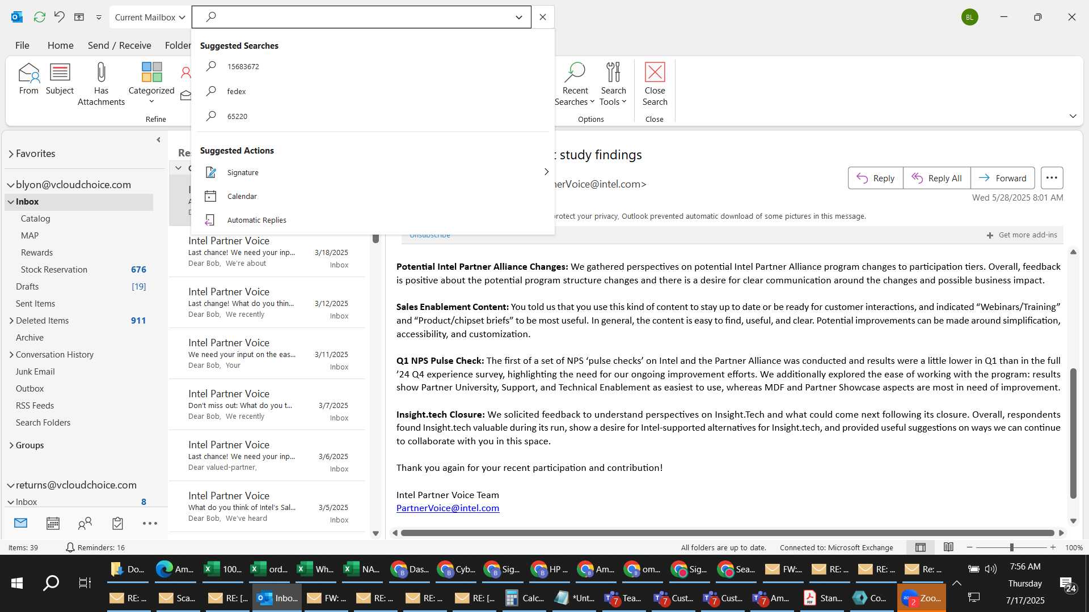This screenshot has height=612, width=1089.
Task: Switch to People view icon
Action: pyautogui.click(x=85, y=523)
